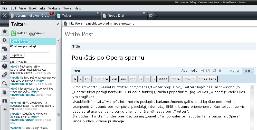
Task: Switch editor to Visual mode
Action: tap(234, 71)
